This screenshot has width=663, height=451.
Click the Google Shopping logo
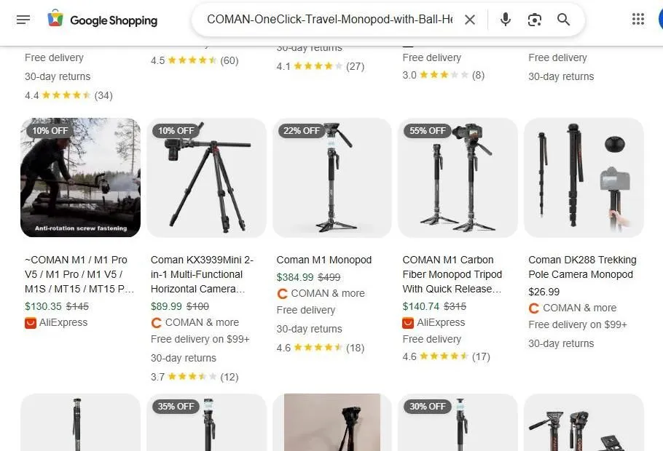[102, 20]
